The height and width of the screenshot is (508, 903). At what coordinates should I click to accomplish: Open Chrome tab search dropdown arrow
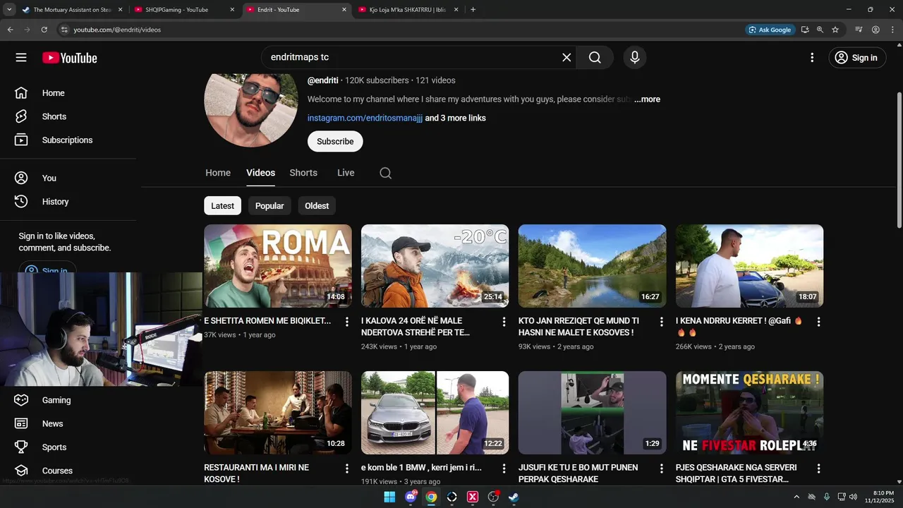coord(9,10)
